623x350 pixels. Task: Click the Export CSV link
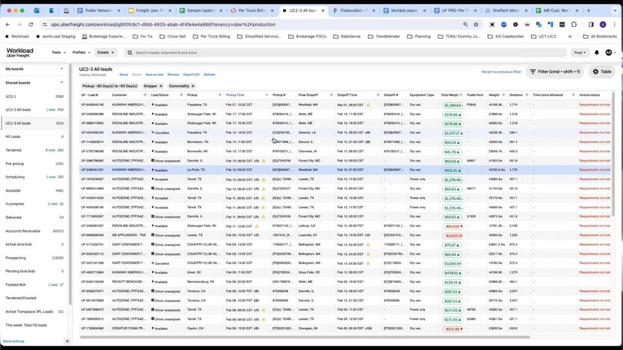coord(192,75)
